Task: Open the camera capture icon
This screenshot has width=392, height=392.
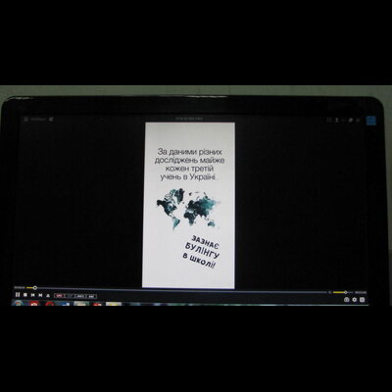Action: [347, 300]
